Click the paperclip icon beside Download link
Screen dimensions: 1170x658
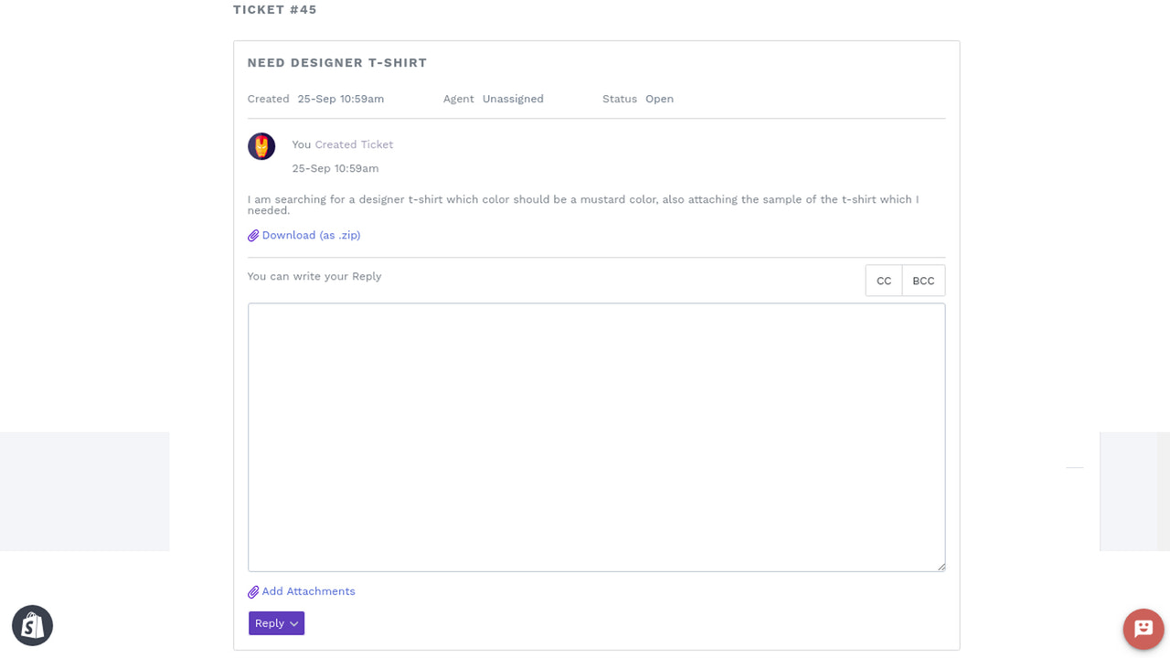coord(253,235)
